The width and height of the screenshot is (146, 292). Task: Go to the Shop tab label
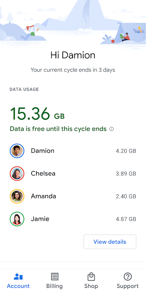point(91,286)
